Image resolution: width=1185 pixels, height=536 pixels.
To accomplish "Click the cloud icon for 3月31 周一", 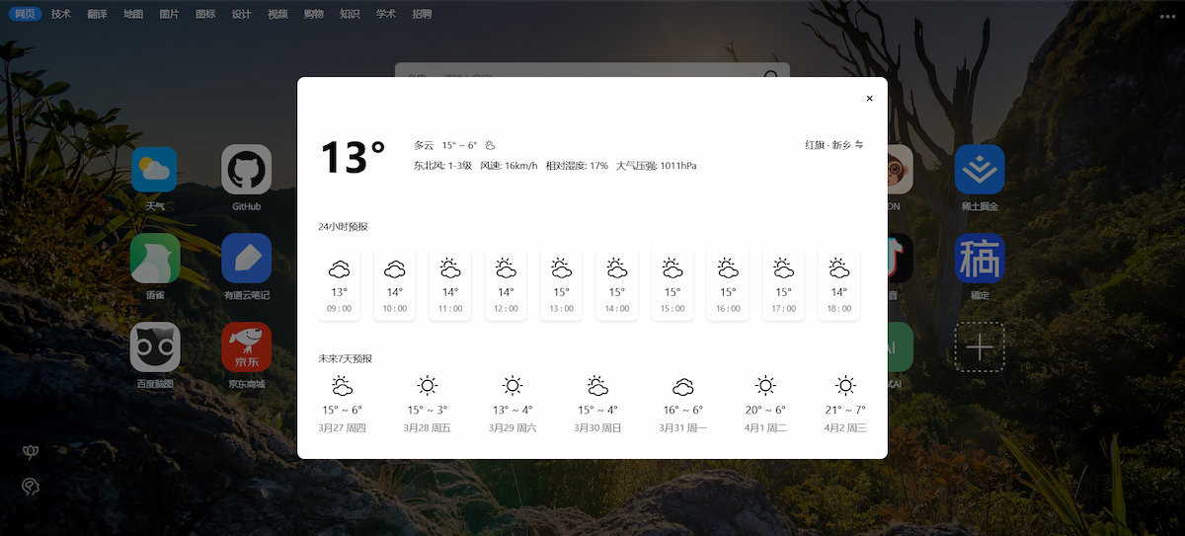I will (x=683, y=386).
